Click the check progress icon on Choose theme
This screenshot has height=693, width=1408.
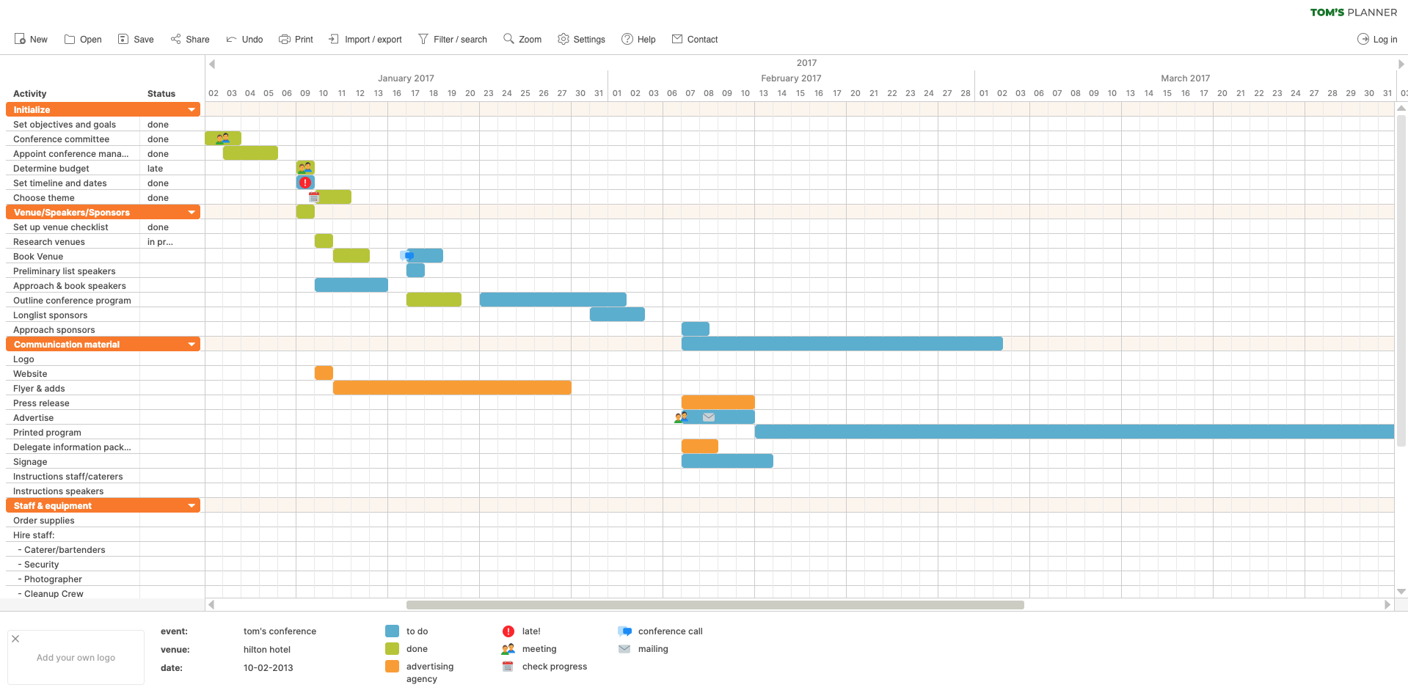(x=315, y=197)
